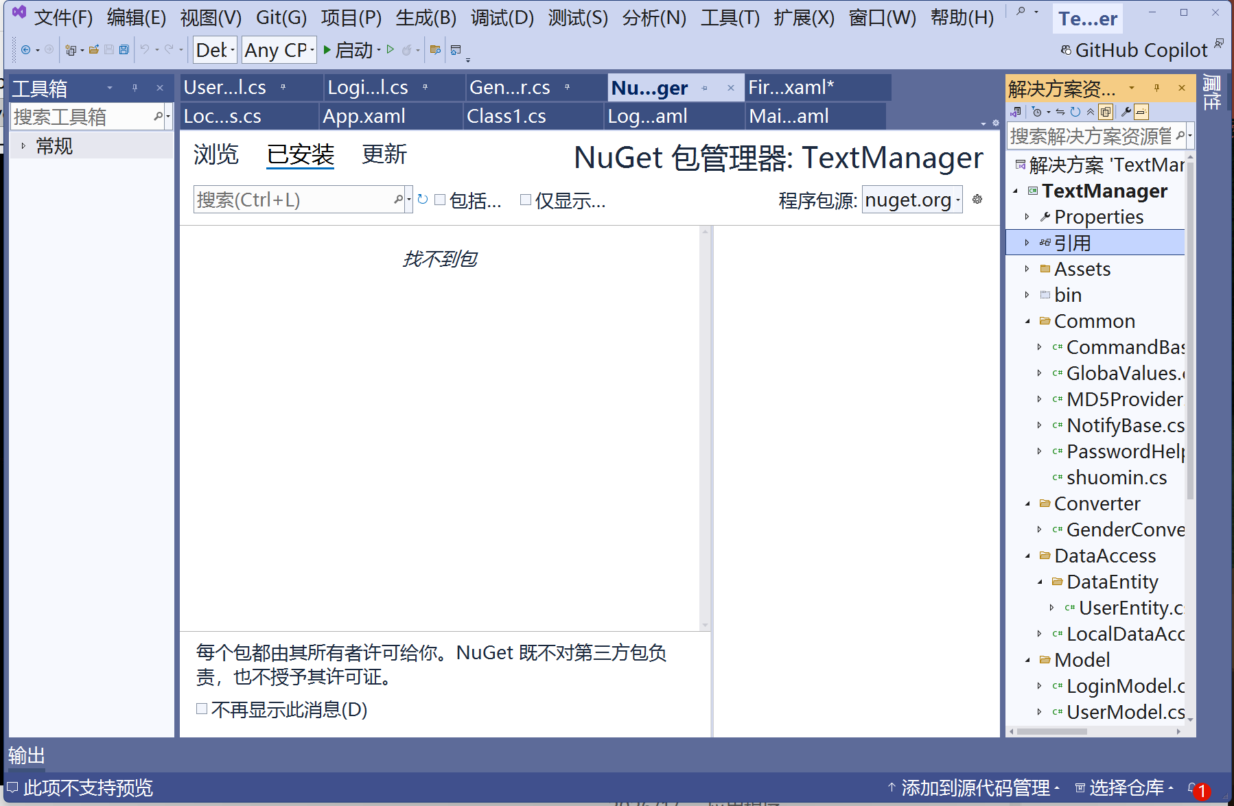The image size is (1234, 806).
Task: Collapse the Model folder
Action: pos(1027,660)
